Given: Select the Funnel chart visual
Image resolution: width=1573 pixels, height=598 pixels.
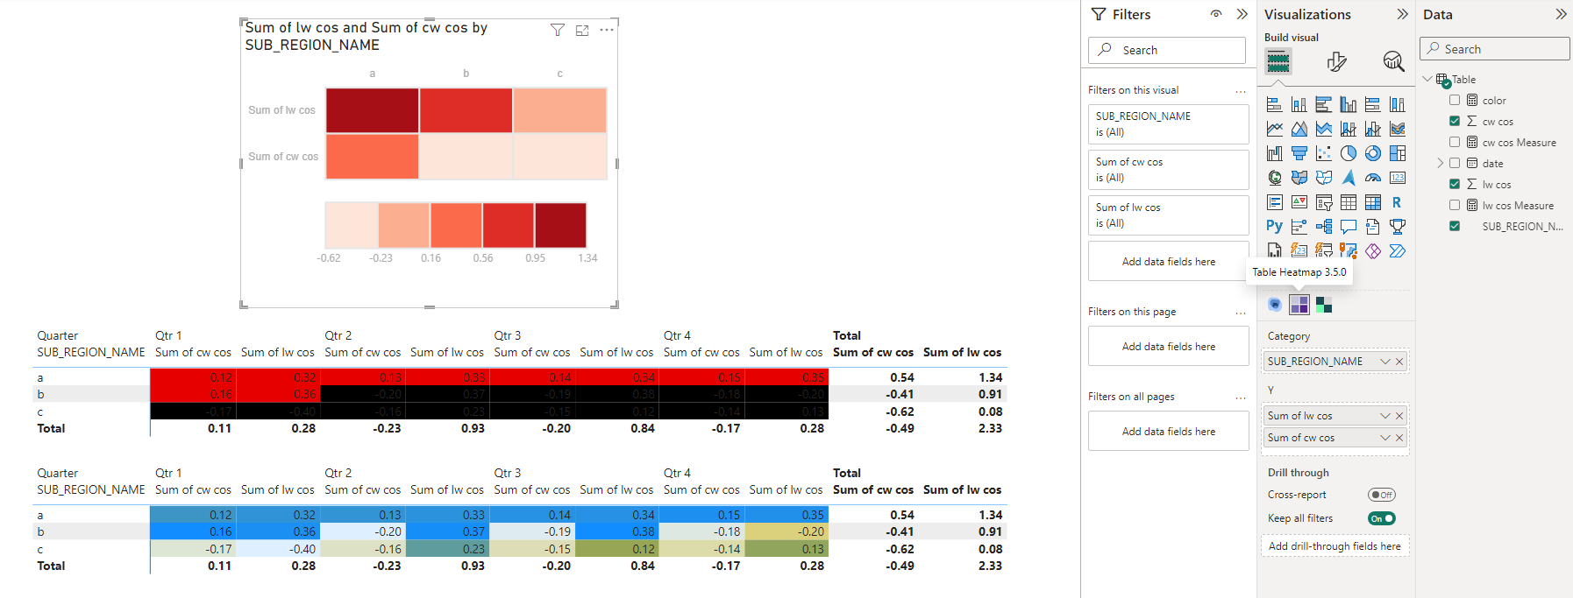Looking at the screenshot, I should pos(1299,154).
